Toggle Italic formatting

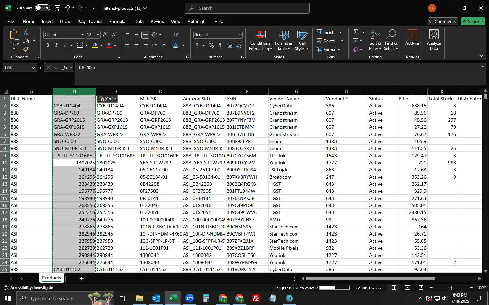(56, 45)
